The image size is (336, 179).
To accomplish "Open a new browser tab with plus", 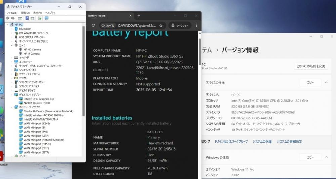I will [x=139, y=16].
